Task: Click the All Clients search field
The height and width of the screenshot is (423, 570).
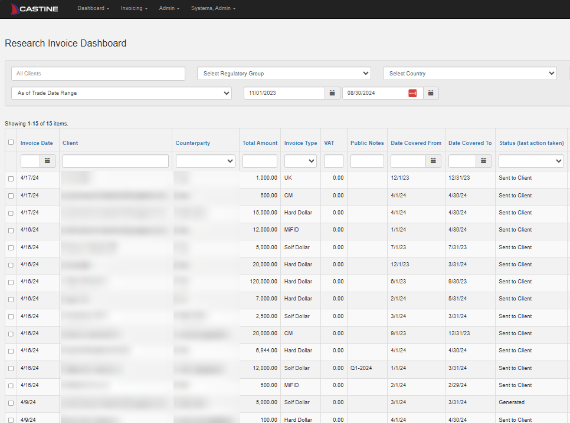Action: coord(98,73)
